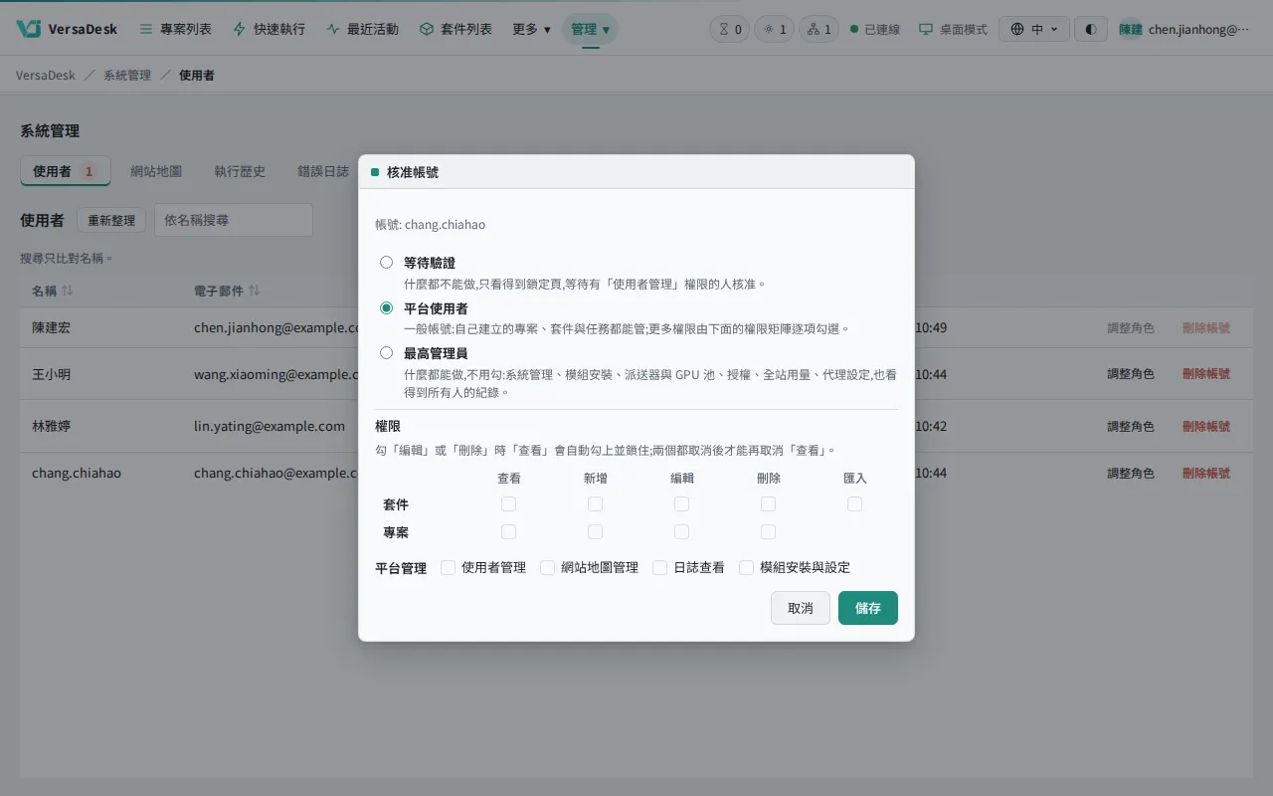The image size is (1273, 796).
Task: Toggle the dark/light theme icon
Action: click(x=1091, y=29)
